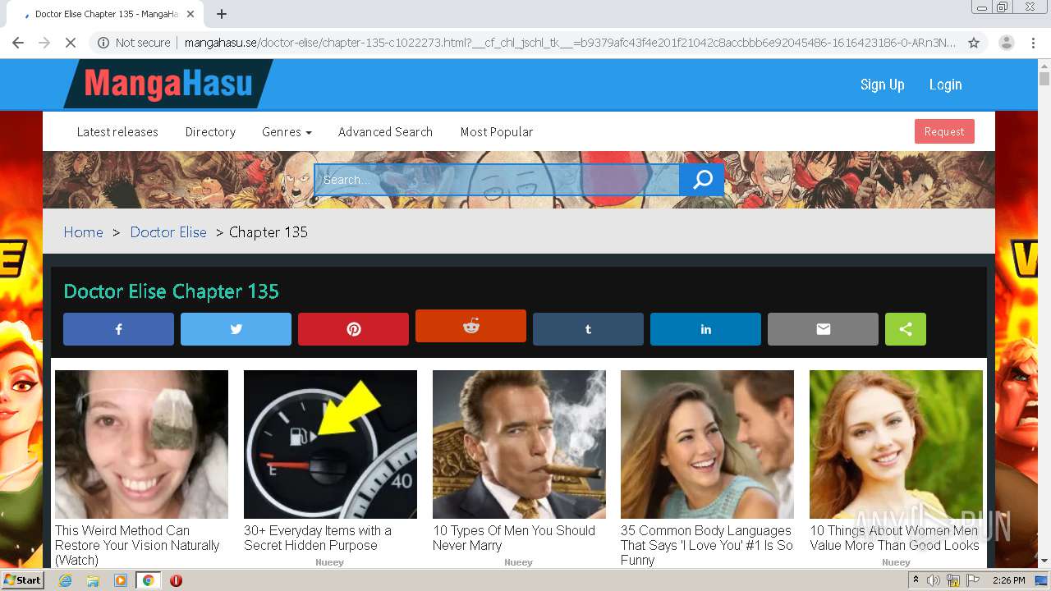This screenshot has height=591, width=1051.
Task: Open Latest releases page
Action: click(x=117, y=131)
